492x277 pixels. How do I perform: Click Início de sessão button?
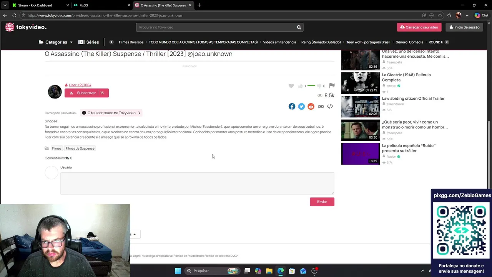pos(464,27)
